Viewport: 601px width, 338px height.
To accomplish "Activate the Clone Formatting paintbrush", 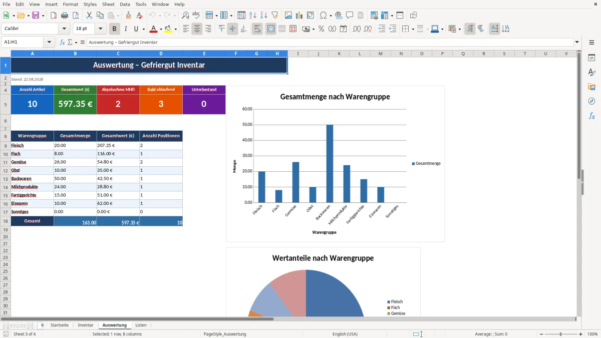I will pyautogui.click(x=129, y=16).
